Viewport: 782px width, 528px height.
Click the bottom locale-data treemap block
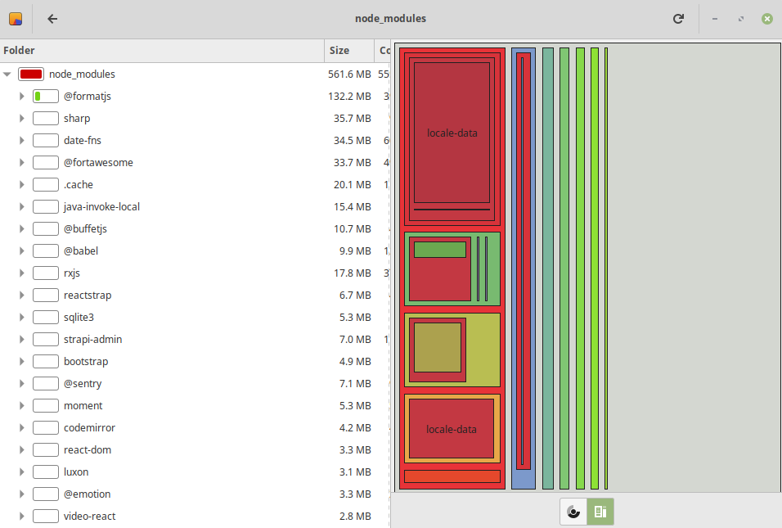click(x=451, y=429)
